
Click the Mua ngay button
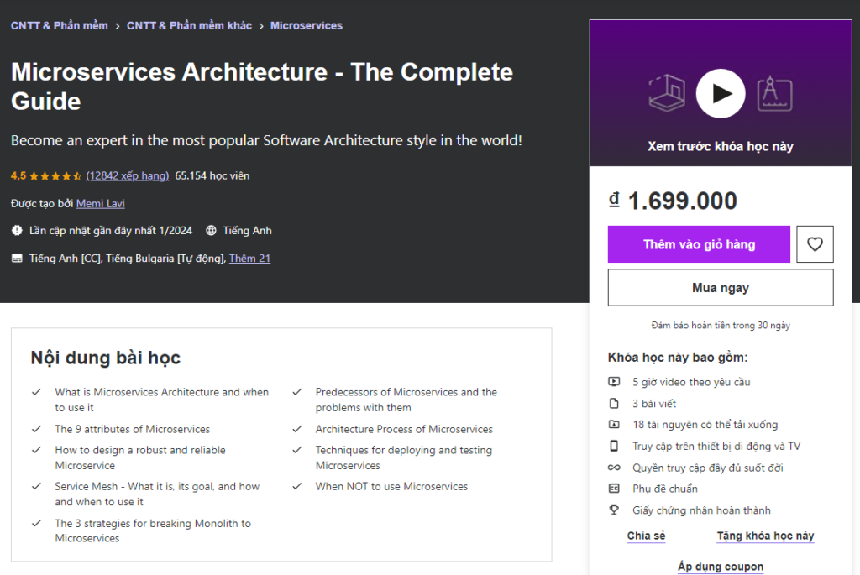721,288
